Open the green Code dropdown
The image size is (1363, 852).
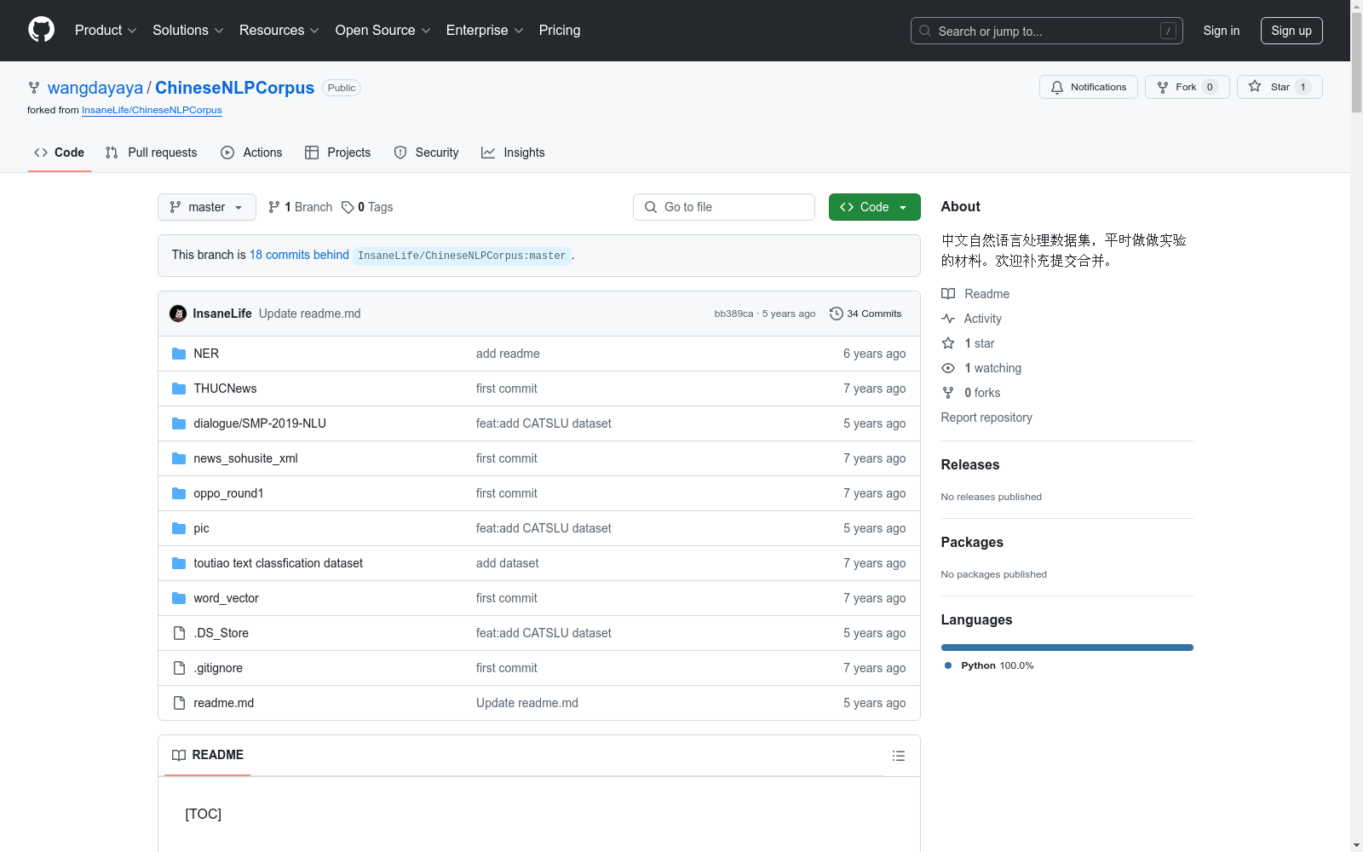point(875,207)
